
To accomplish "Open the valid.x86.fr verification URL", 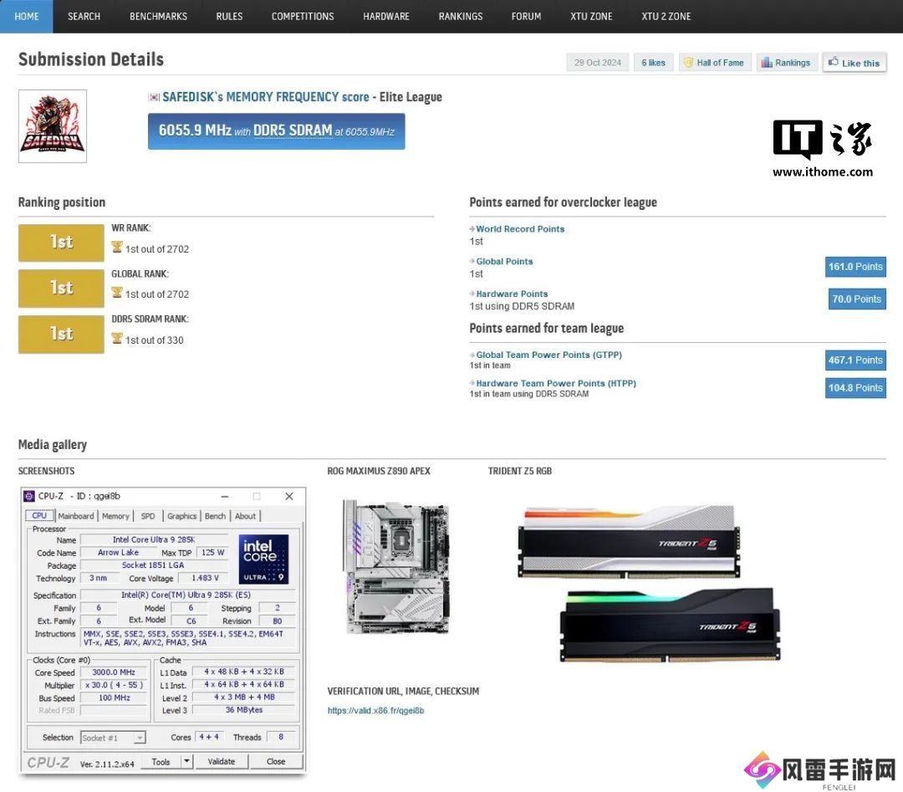I will pos(375,710).
